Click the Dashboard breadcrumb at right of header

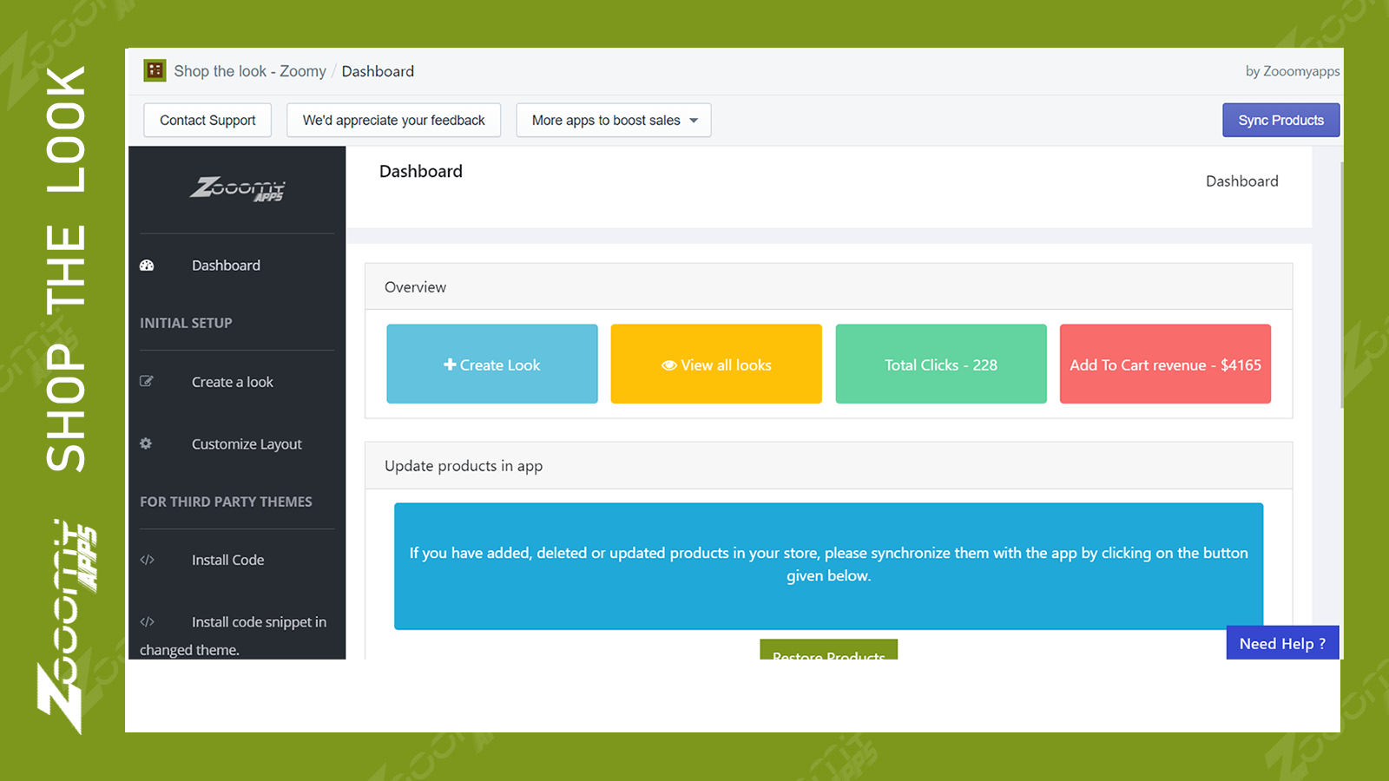[1242, 181]
